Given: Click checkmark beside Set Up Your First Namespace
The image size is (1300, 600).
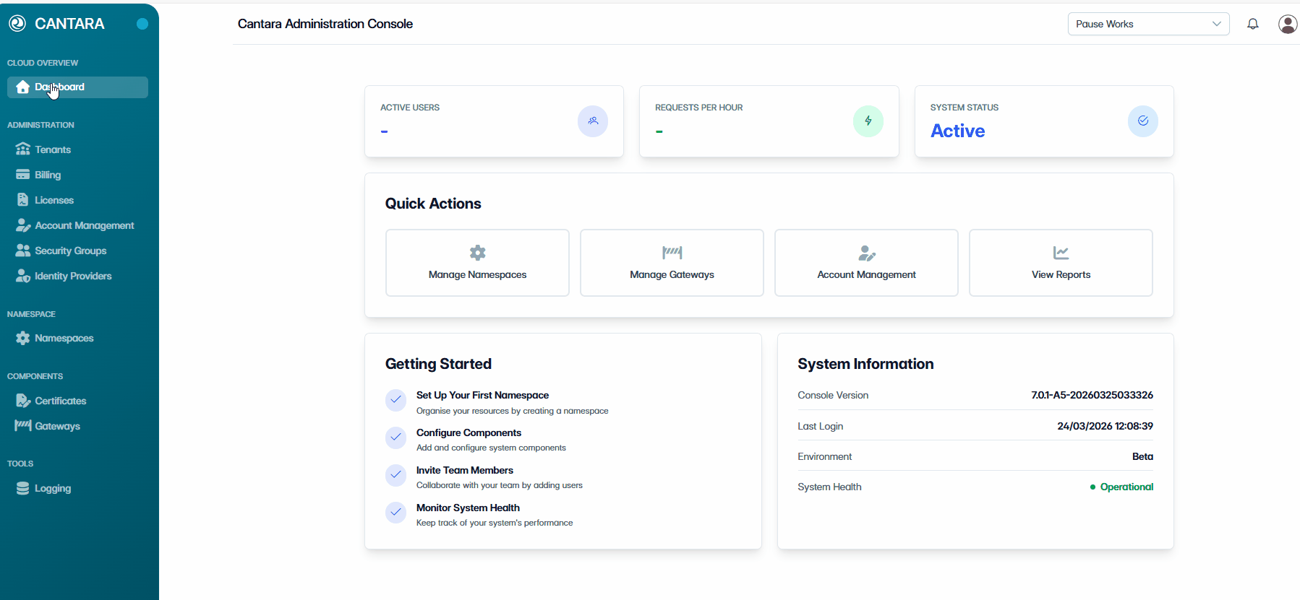Looking at the screenshot, I should click(396, 400).
